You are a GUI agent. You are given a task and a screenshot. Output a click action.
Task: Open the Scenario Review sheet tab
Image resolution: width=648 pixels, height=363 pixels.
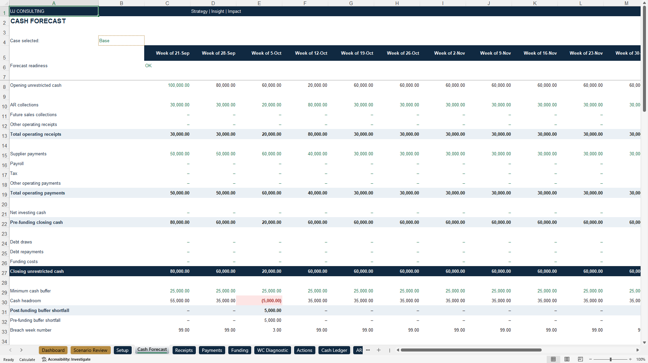[90, 350]
